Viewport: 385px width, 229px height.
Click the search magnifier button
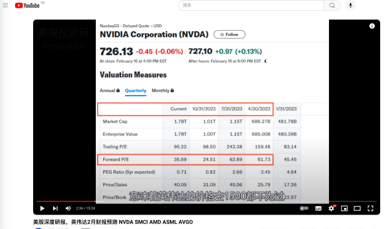click(x=332, y=5)
